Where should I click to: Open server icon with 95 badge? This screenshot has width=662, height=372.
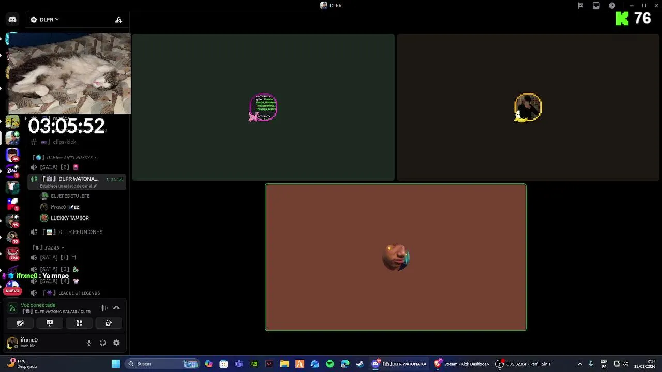tap(12, 220)
